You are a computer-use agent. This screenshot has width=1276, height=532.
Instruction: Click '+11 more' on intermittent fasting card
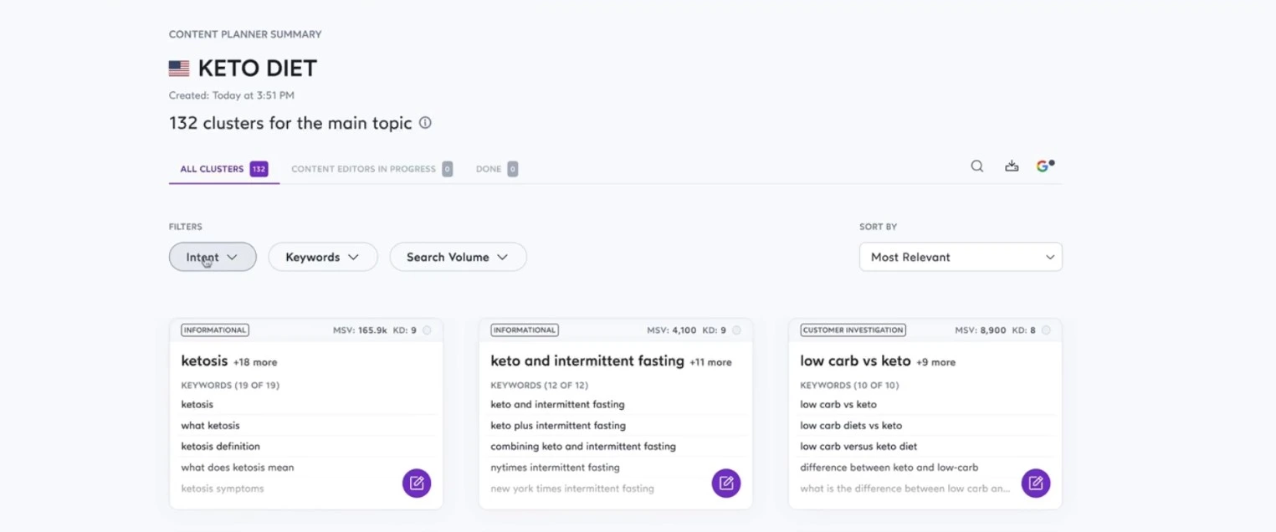[710, 362]
